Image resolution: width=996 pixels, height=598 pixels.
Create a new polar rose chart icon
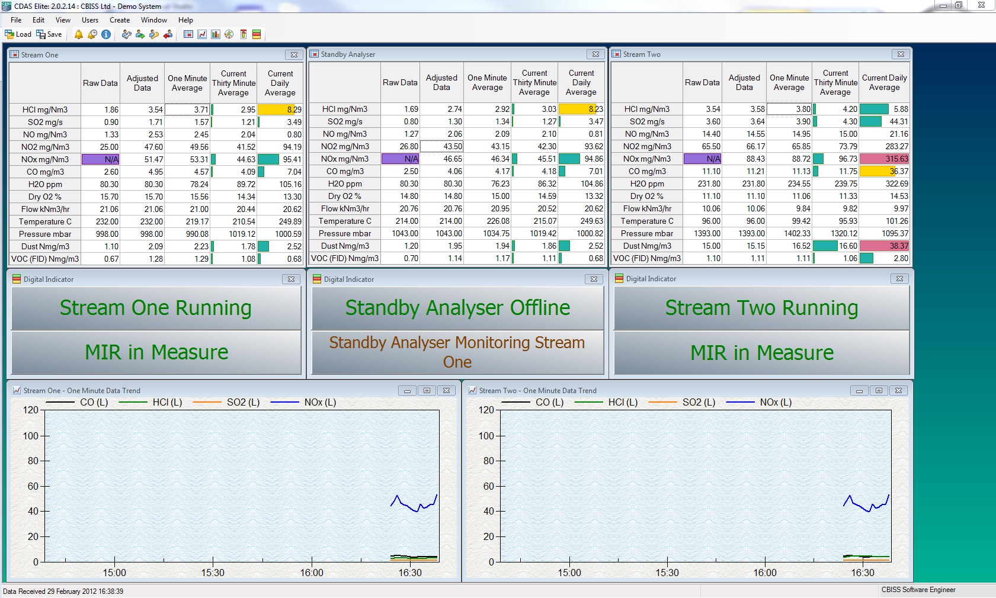(x=229, y=34)
